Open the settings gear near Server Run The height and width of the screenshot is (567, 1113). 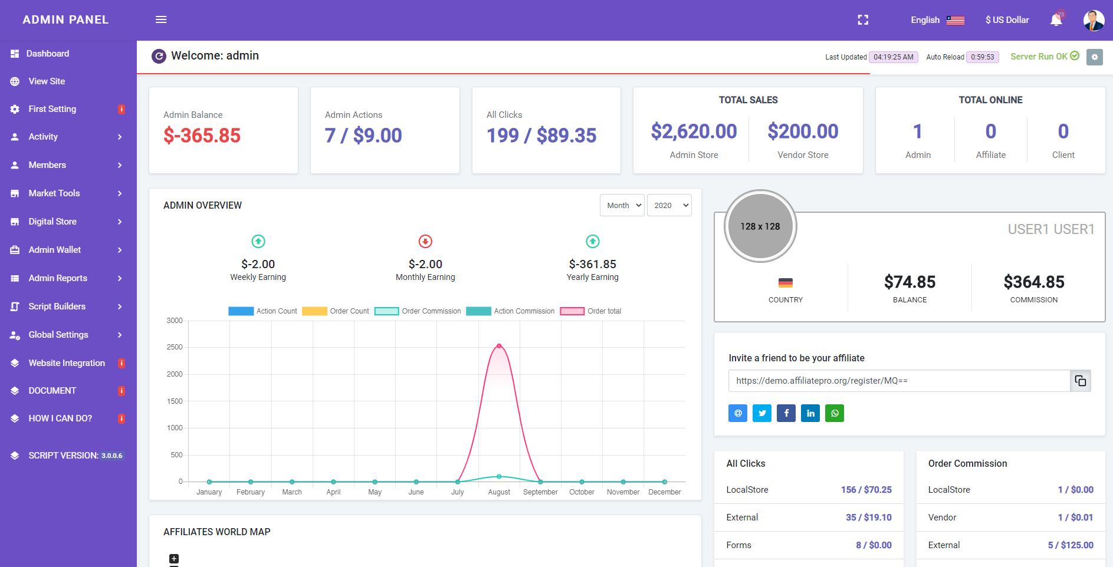[1095, 57]
